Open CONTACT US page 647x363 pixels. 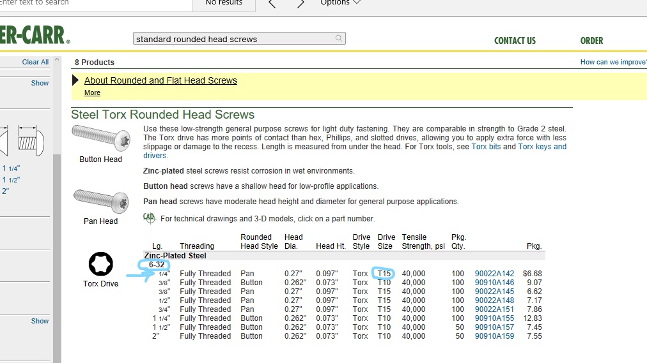[x=515, y=41]
